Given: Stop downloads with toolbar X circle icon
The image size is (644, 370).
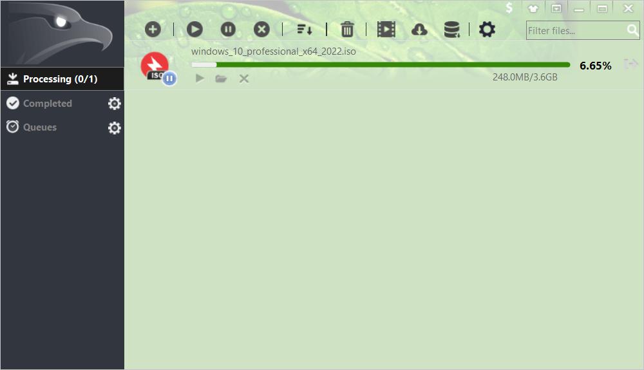Looking at the screenshot, I should [x=261, y=30].
